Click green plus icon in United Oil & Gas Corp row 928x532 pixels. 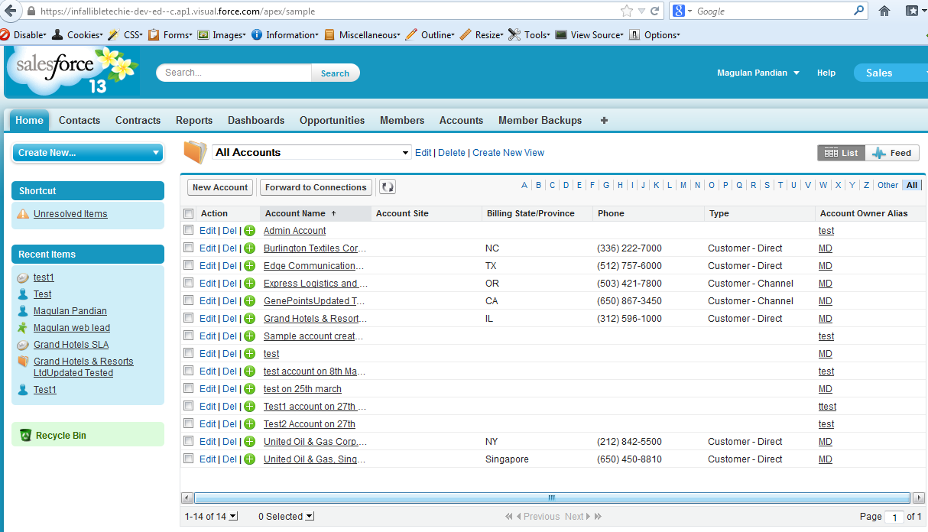[x=249, y=442]
